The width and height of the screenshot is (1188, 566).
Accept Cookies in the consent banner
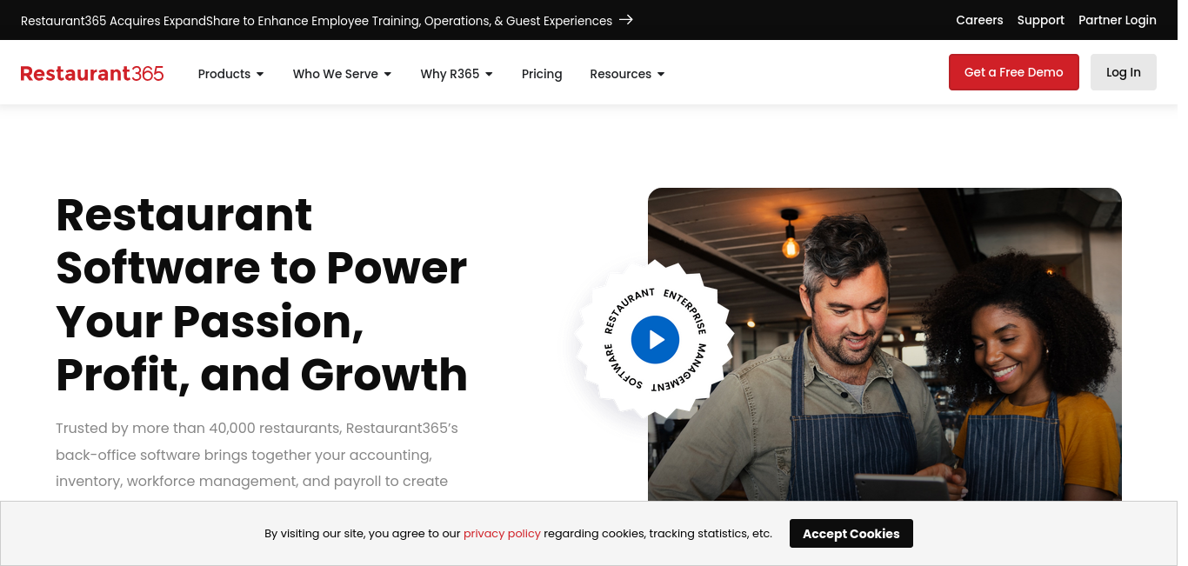(x=851, y=534)
